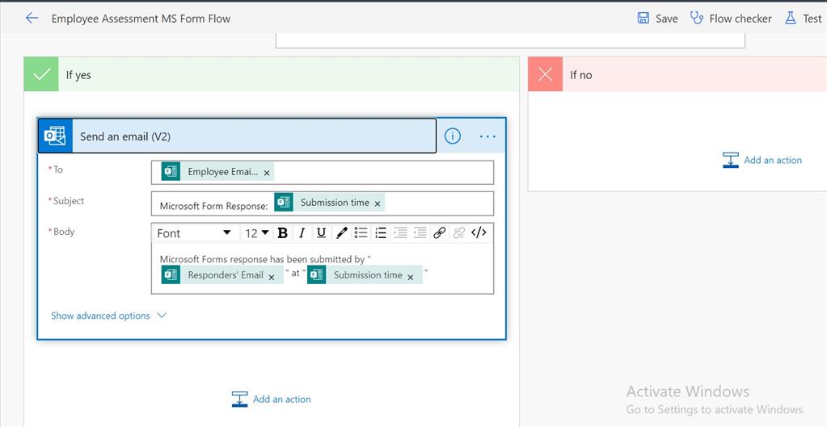
Task: Select the red If no cross icon
Action: tap(546, 74)
